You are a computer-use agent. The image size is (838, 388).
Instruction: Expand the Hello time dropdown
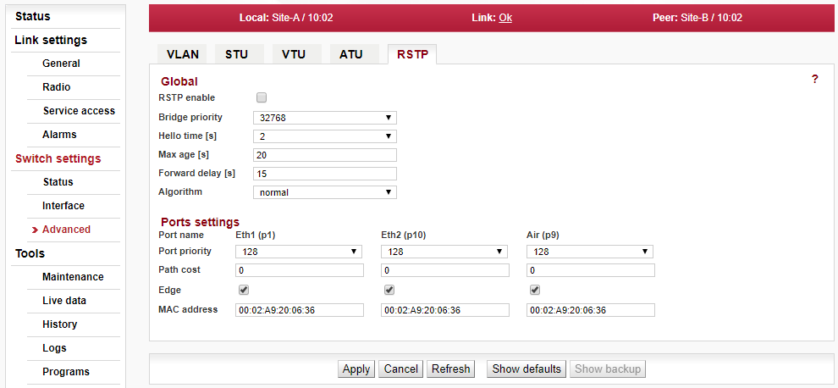tap(324, 136)
